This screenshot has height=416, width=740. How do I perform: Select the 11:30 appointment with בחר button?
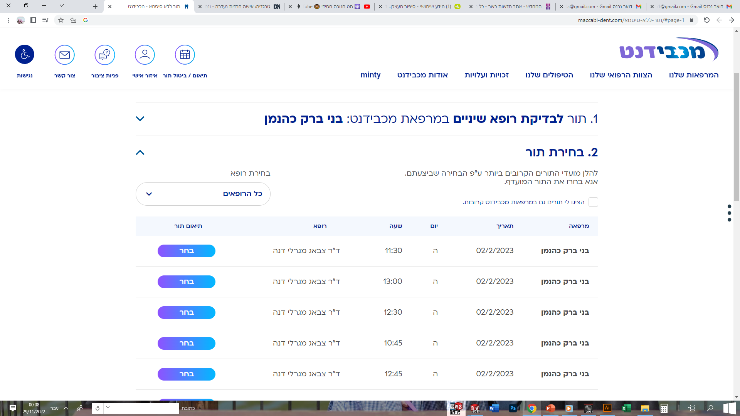pos(187,251)
